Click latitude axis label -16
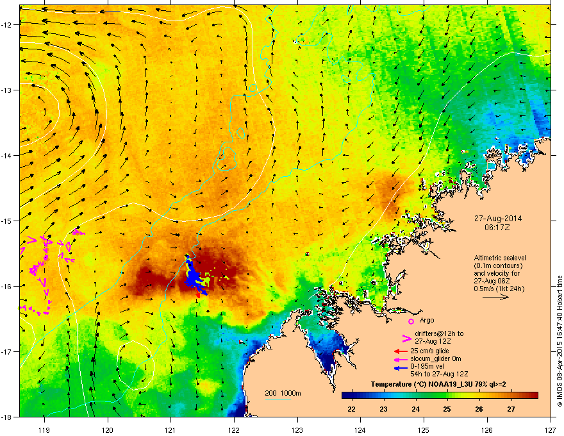The image size is (564, 436). pos(7,287)
